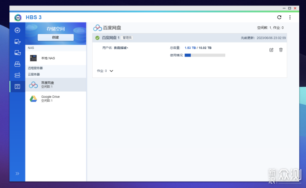This screenshot has height=188, width=306.
Task: Click 远程服务器 section label
Action: tap(35, 68)
